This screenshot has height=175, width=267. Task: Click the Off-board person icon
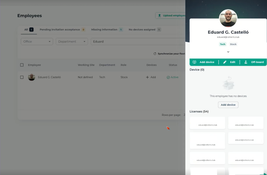click(x=246, y=62)
